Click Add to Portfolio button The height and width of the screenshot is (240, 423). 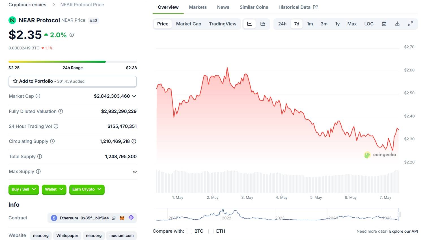(x=73, y=81)
